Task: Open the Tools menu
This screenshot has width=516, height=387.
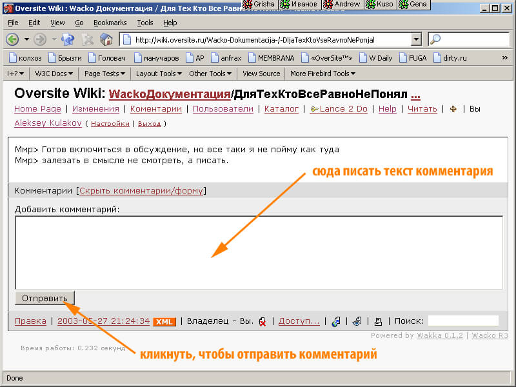Action: pyautogui.click(x=145, y=23)
